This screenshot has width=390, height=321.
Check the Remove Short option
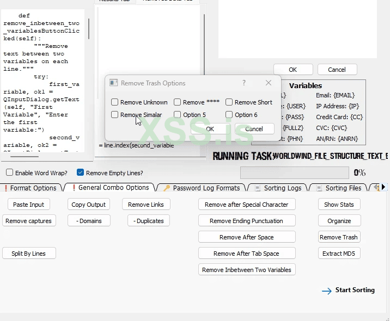229,102
